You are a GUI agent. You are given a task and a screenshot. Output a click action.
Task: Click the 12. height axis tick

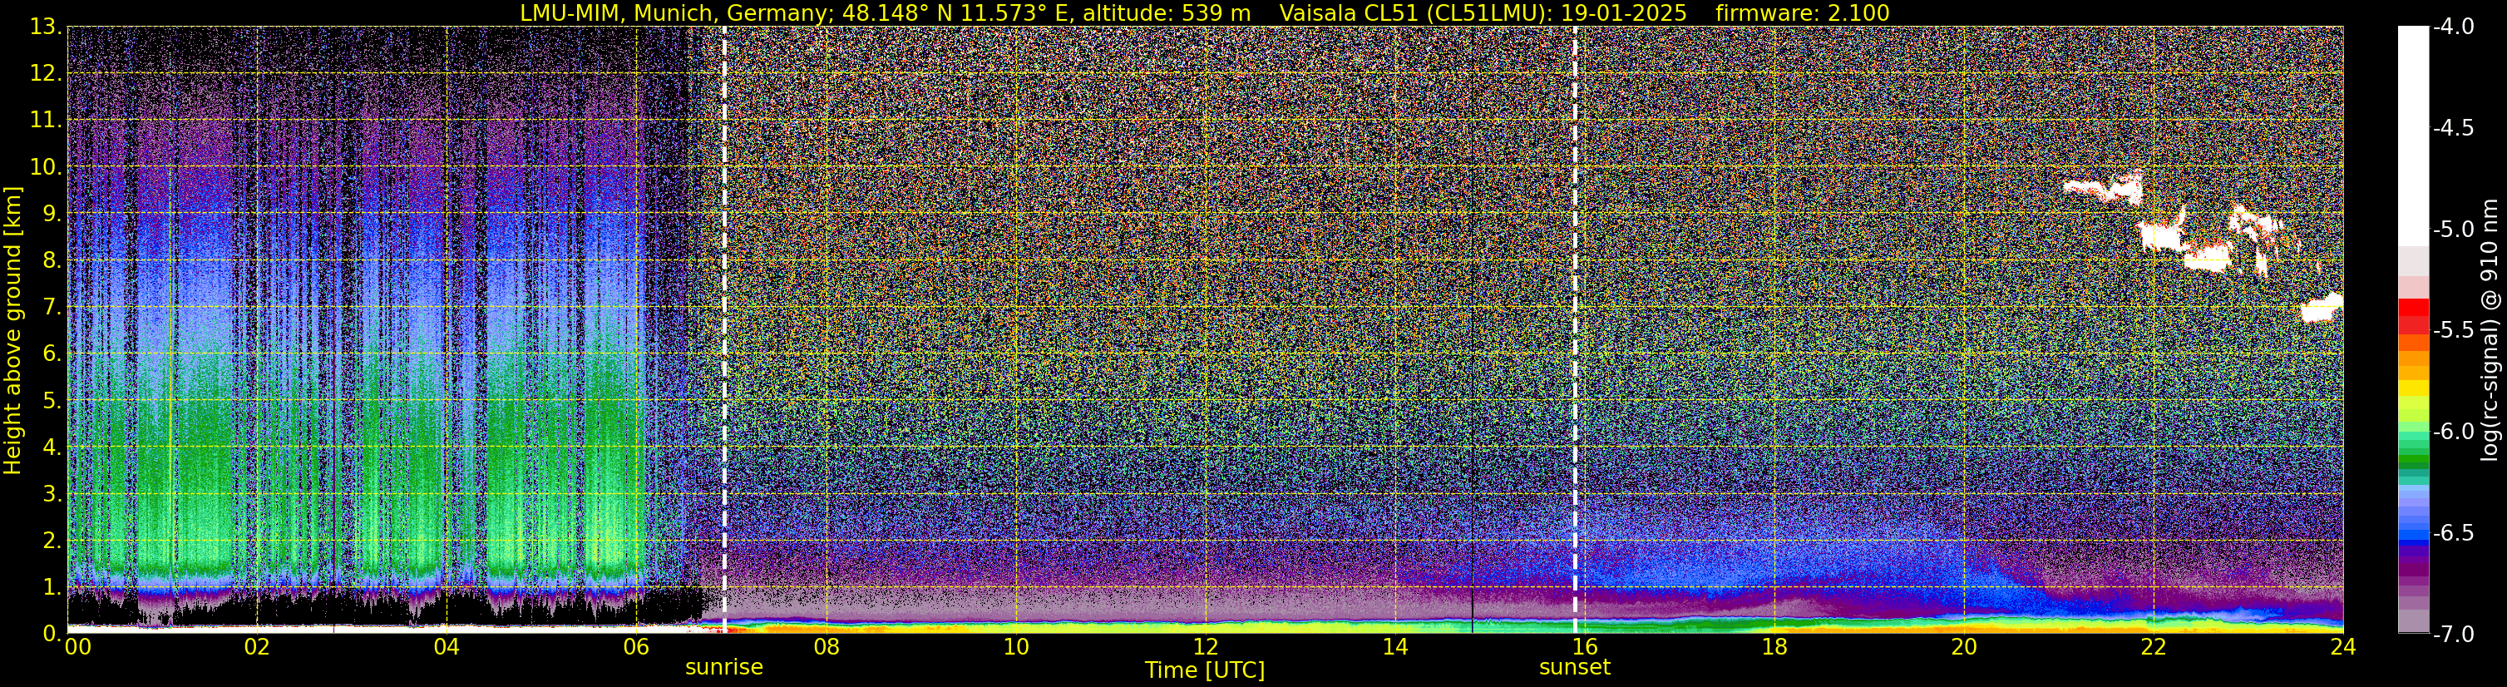47,74
